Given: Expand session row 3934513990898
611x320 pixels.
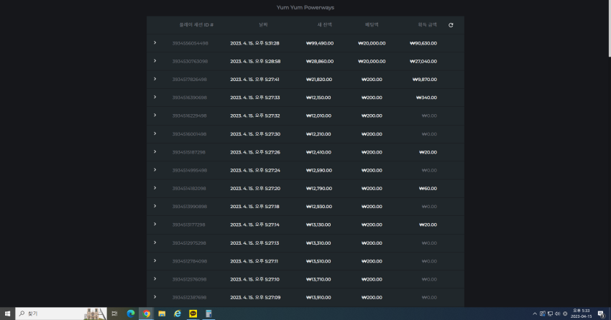Looking at the screenshot, I should (155, 206).
